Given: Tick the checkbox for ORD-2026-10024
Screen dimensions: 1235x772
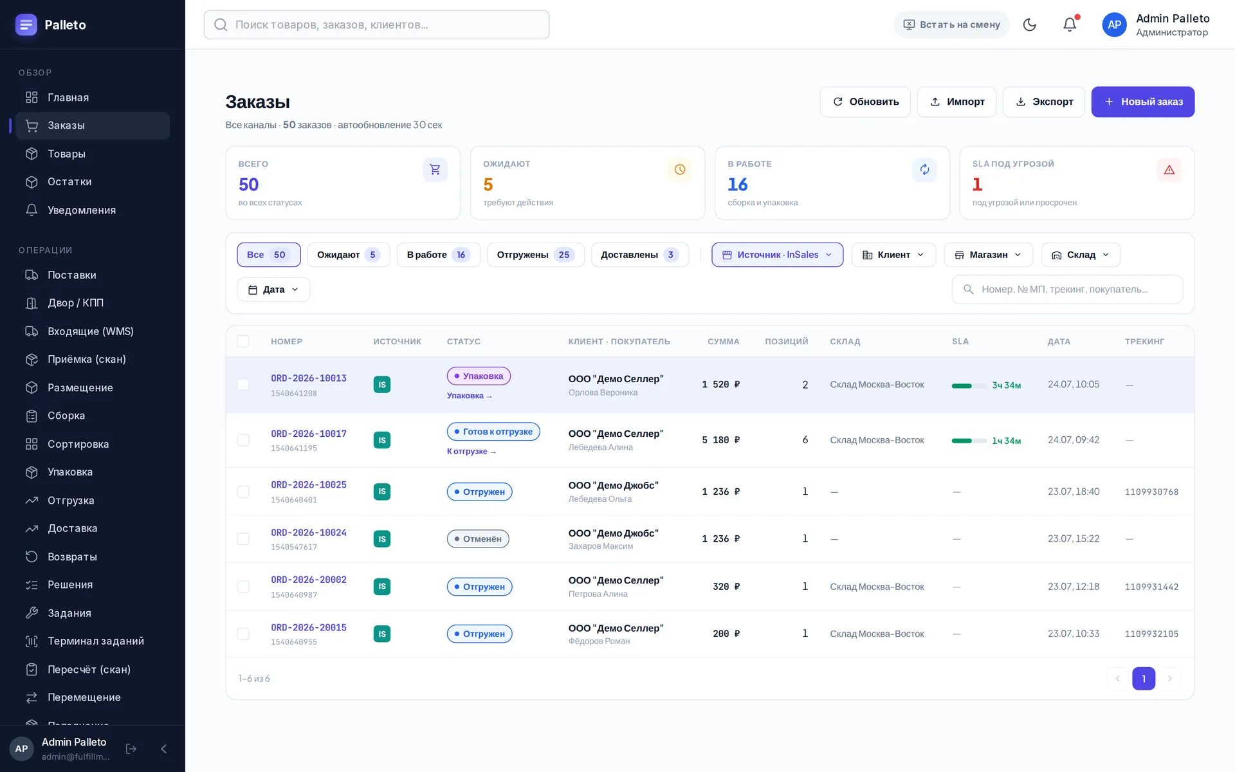Looking at the screenshot, I should point(243,538).
